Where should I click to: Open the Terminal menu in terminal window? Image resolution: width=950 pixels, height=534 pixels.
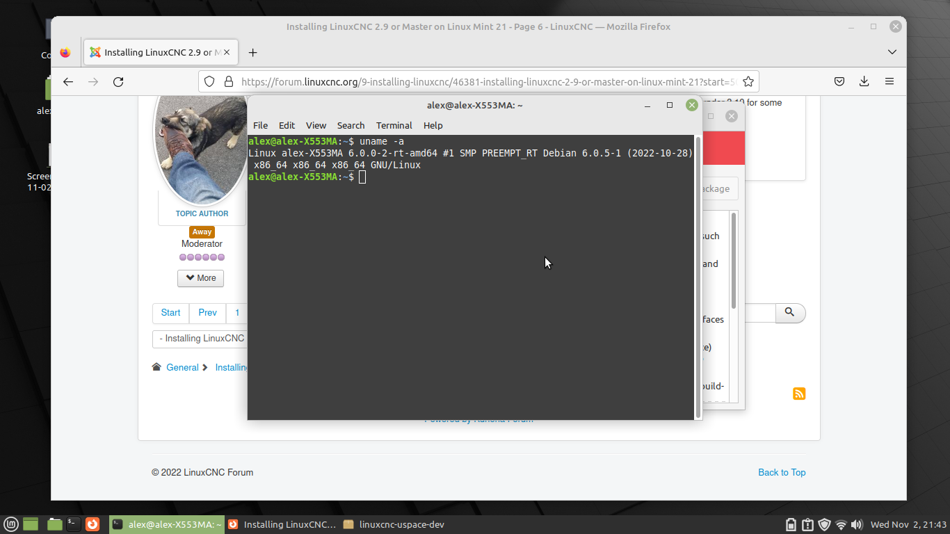pyautogui.click(x=394, y=125)
